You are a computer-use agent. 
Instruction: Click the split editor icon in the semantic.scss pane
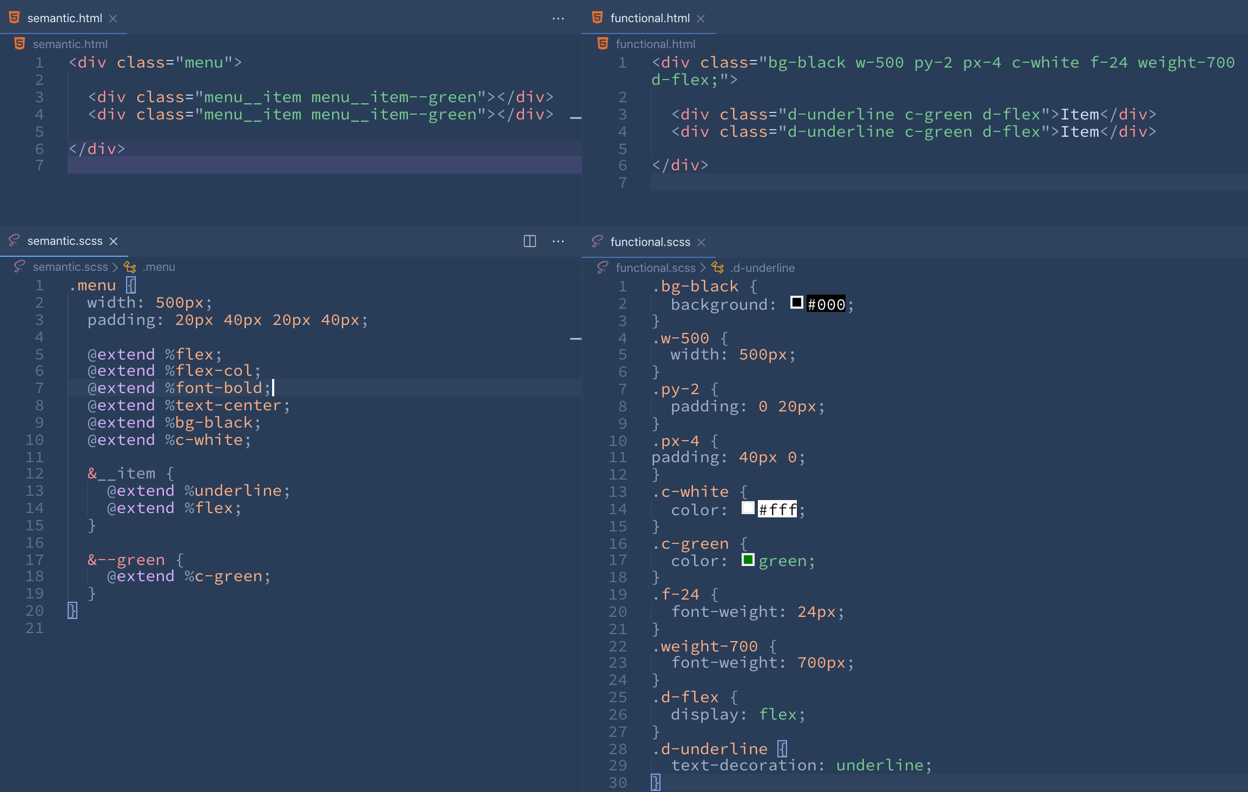530,241
